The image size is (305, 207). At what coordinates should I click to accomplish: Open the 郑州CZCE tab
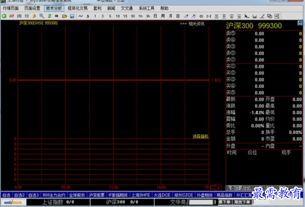tap(184, 195)
